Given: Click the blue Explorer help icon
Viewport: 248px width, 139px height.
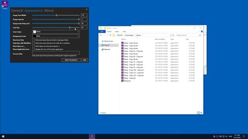Looking at the screenshot, I should [202, 32].
